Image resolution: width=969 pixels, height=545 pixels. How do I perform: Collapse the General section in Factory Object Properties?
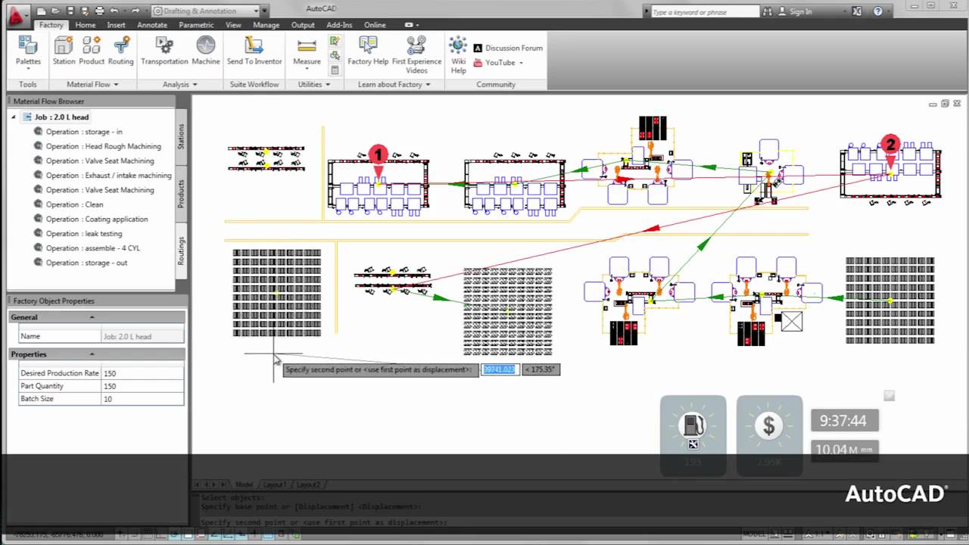[x=92, y=317]
